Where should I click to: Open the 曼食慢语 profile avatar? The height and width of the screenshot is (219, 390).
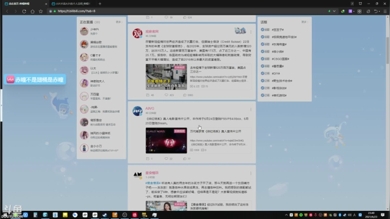[x=137, y=175]
